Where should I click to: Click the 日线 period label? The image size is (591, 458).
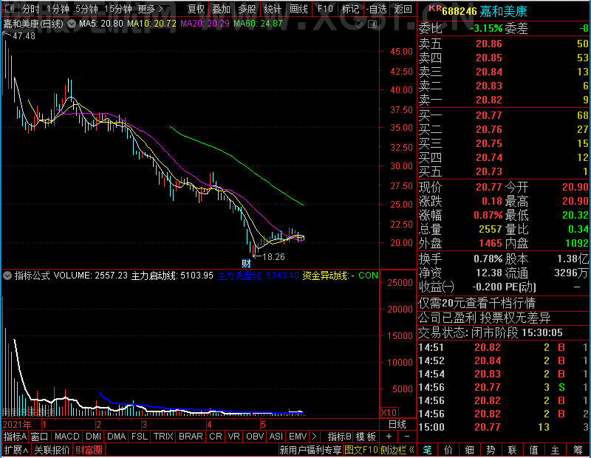(397, 425)
